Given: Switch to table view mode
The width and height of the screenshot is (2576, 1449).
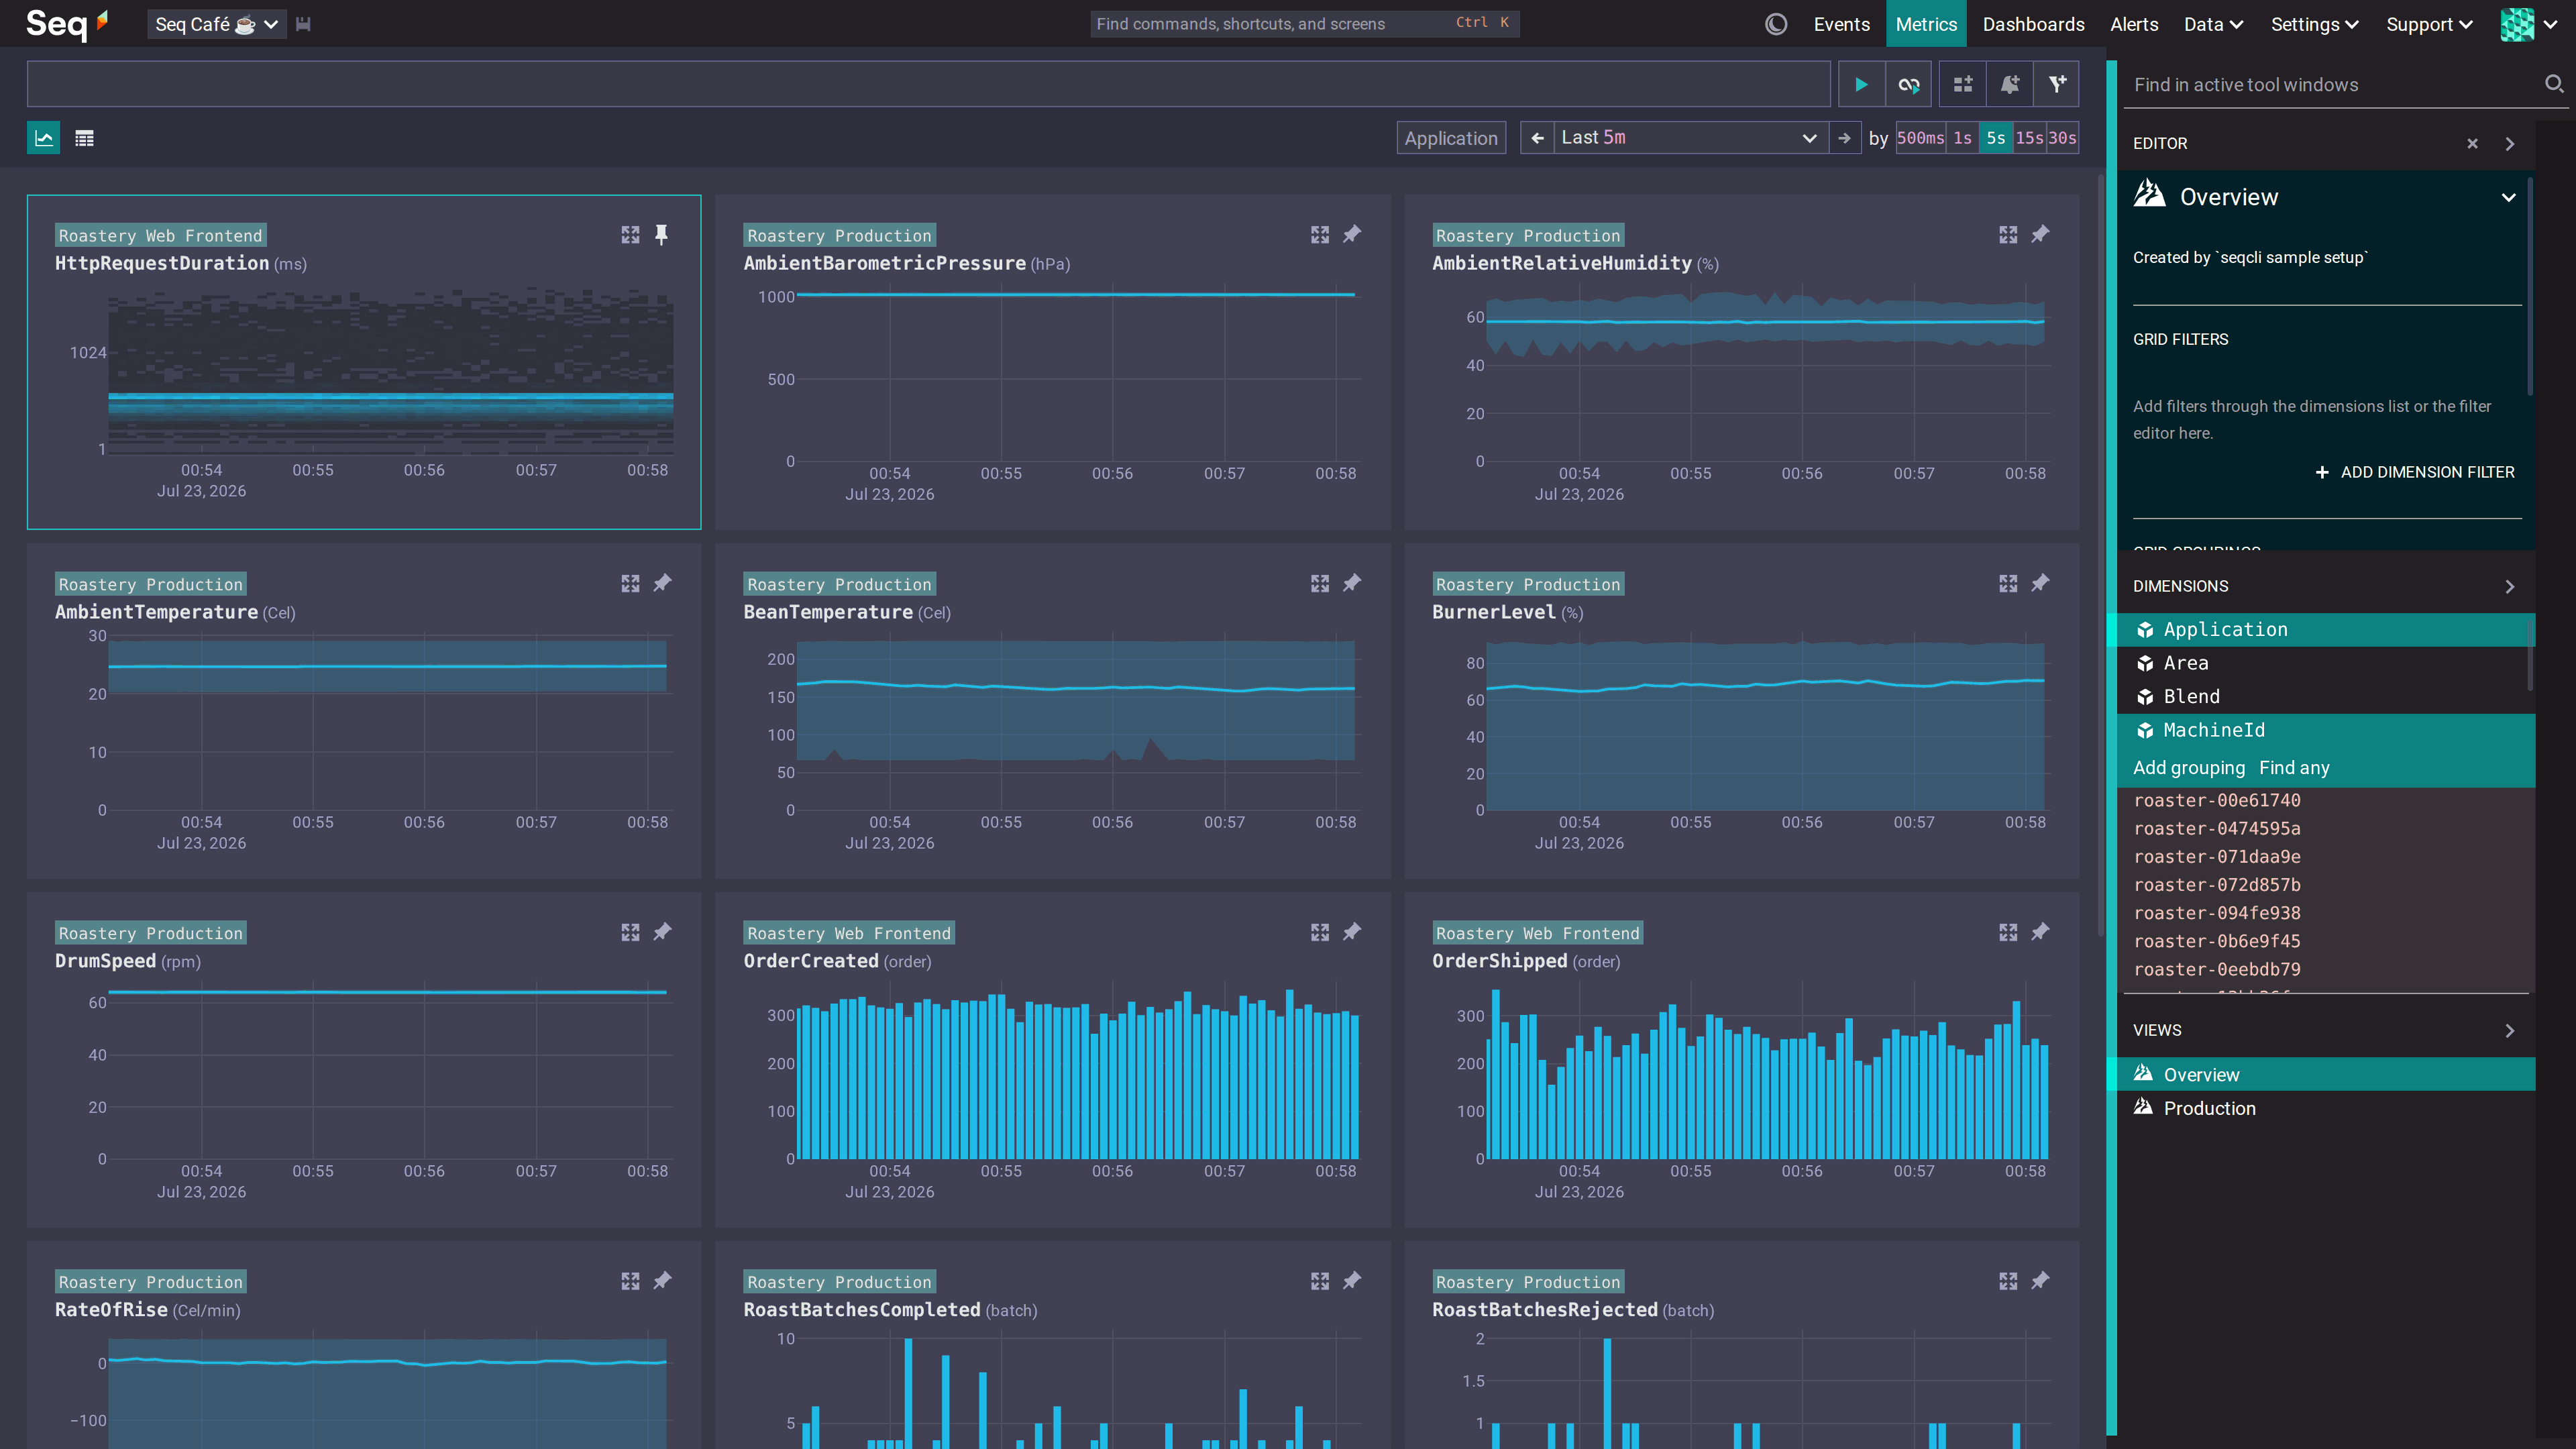Looking at the screenshot, I should (x=84, y=138).
